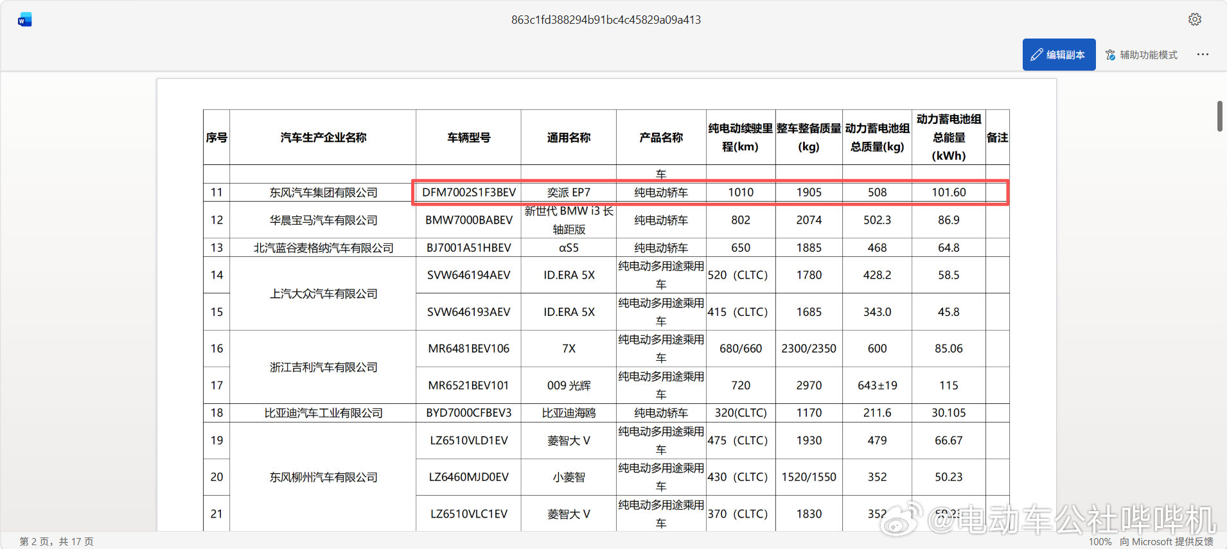Select 东风汽车集团有限公司 cell
The height and width of the screenshot is (549, 1227).
[323, 192]
